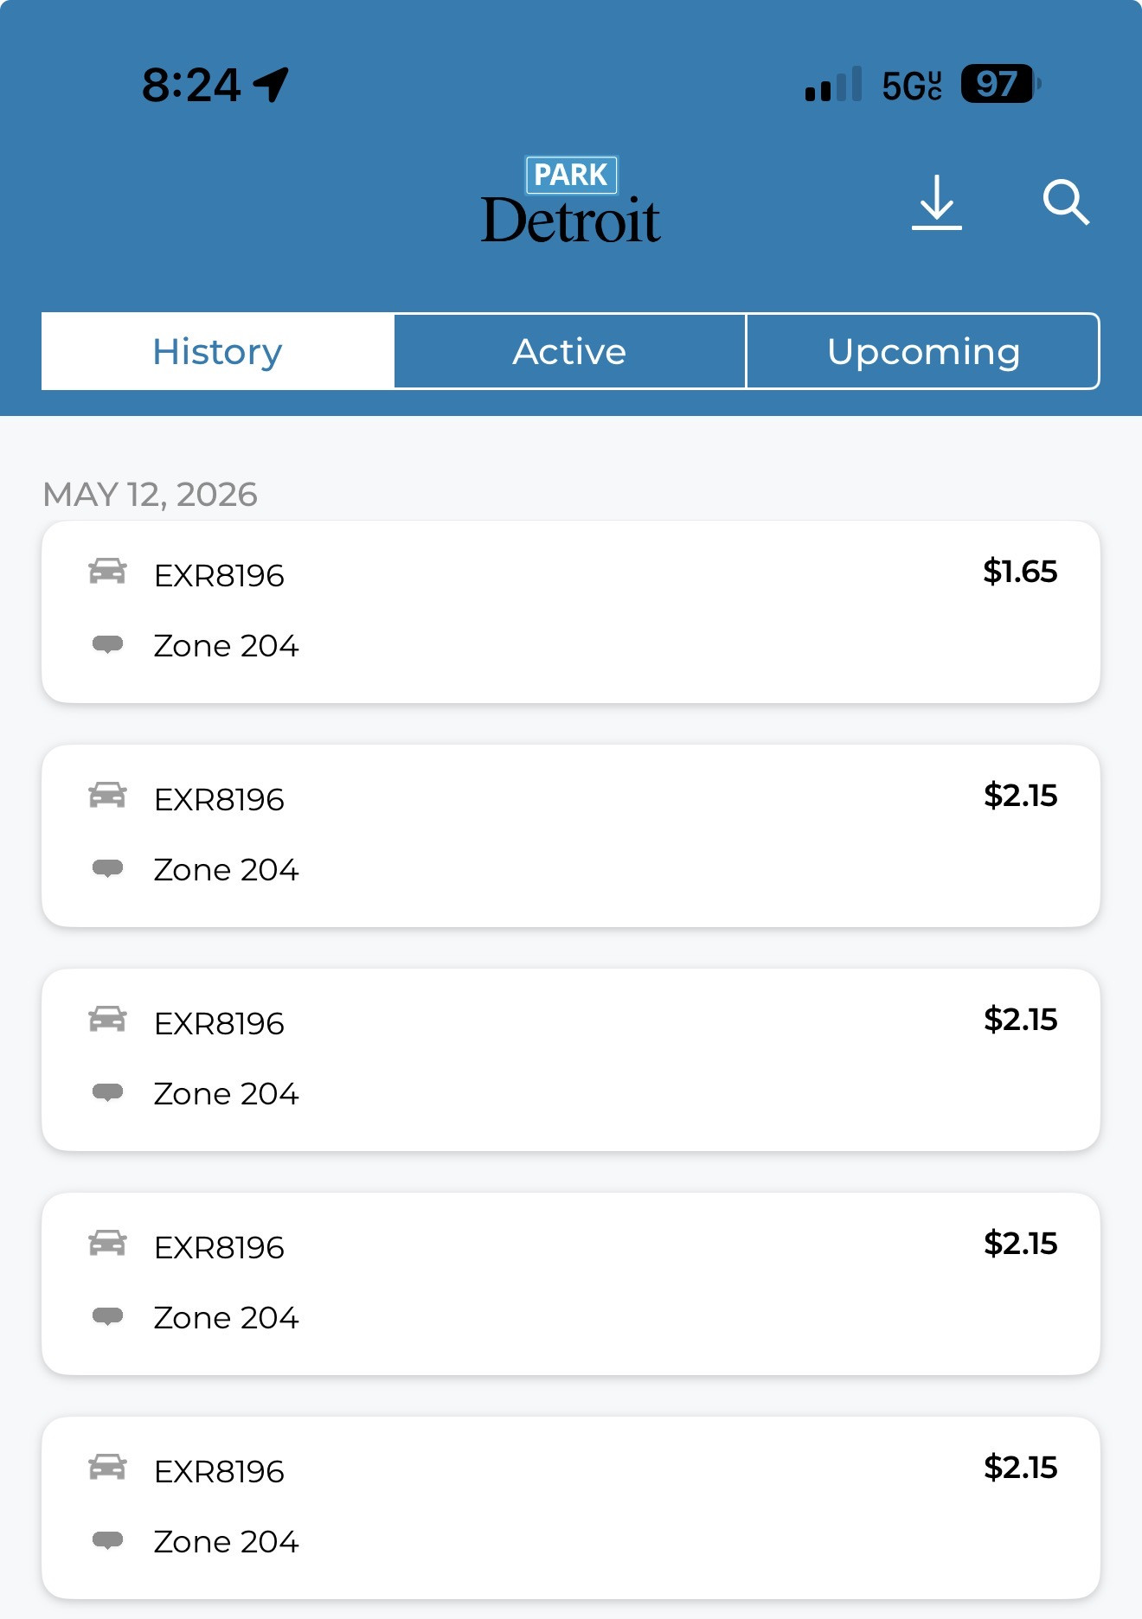Open the last visible history card at bottom
1142x1619 pixels.
pos(571,1507)
